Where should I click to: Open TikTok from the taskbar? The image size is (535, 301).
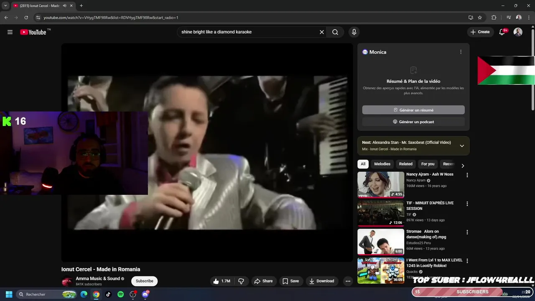(108, 294)
